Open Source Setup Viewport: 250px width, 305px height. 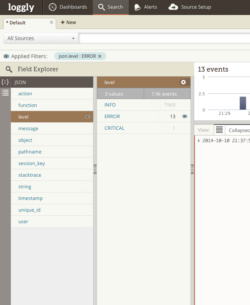(190, 7)
